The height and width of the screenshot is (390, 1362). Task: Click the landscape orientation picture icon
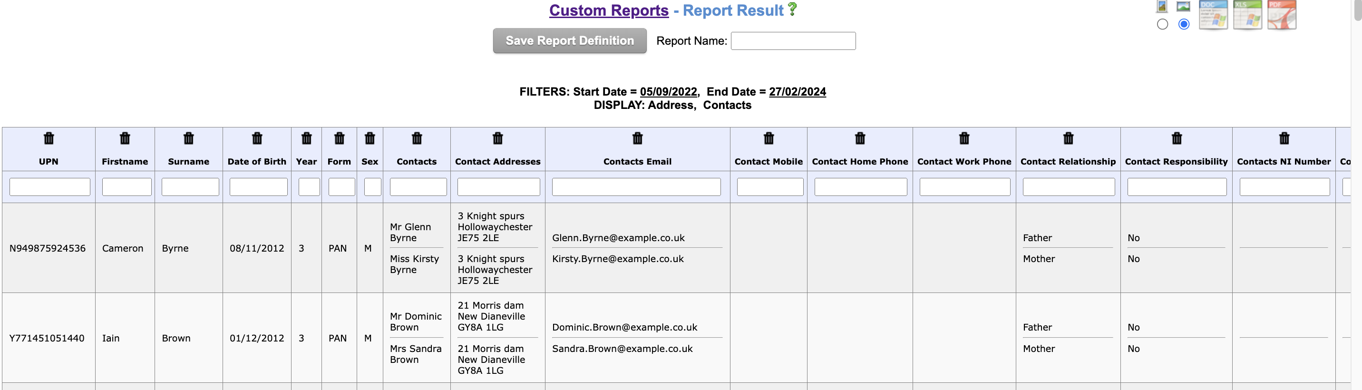[x=1183, y=6]
